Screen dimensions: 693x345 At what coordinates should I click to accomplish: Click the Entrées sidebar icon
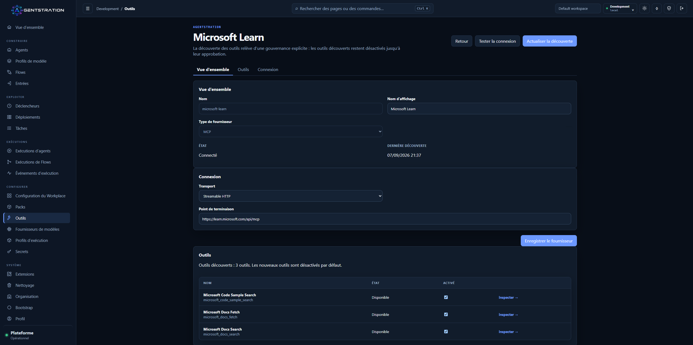[x=9, y=83]
